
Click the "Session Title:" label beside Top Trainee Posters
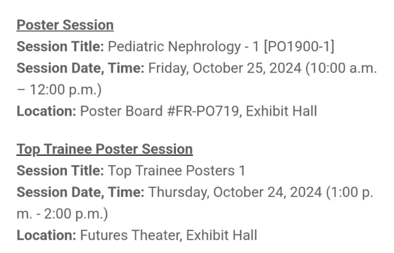point(61,171)
